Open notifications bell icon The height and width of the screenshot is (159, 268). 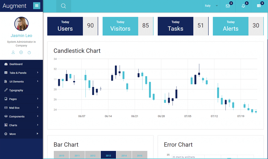tap(243, 6)
